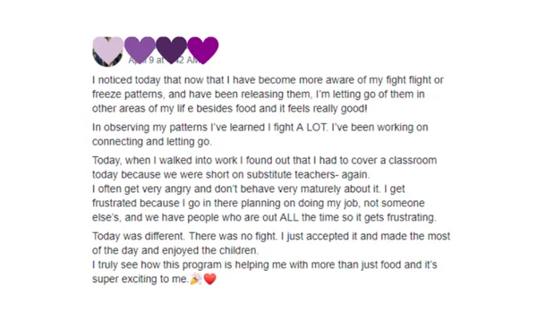Click the bright magenta heart sticker
This screenshot has height=335, width=537.
(203, 50)
